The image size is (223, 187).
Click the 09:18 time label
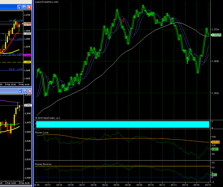tap(208, 185)
